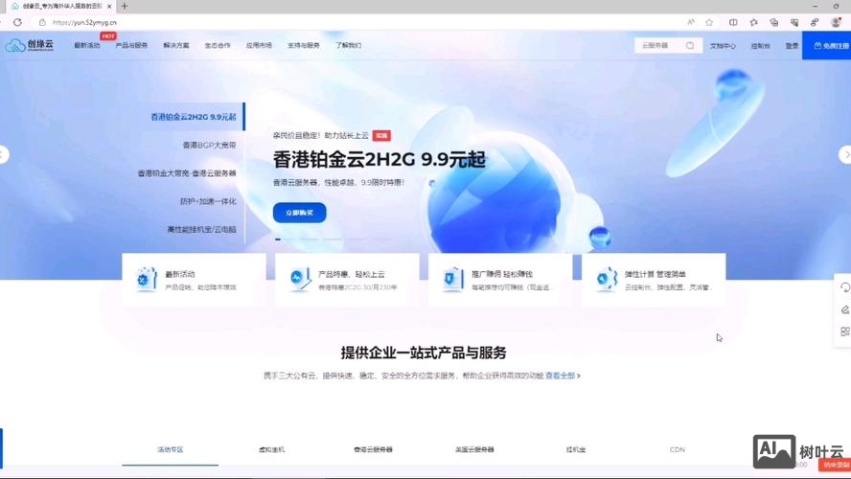The width and height of the screenshot is (851, 479).
Task: Open 支持与服务 menu in header
Action: (x=304, y=46)
